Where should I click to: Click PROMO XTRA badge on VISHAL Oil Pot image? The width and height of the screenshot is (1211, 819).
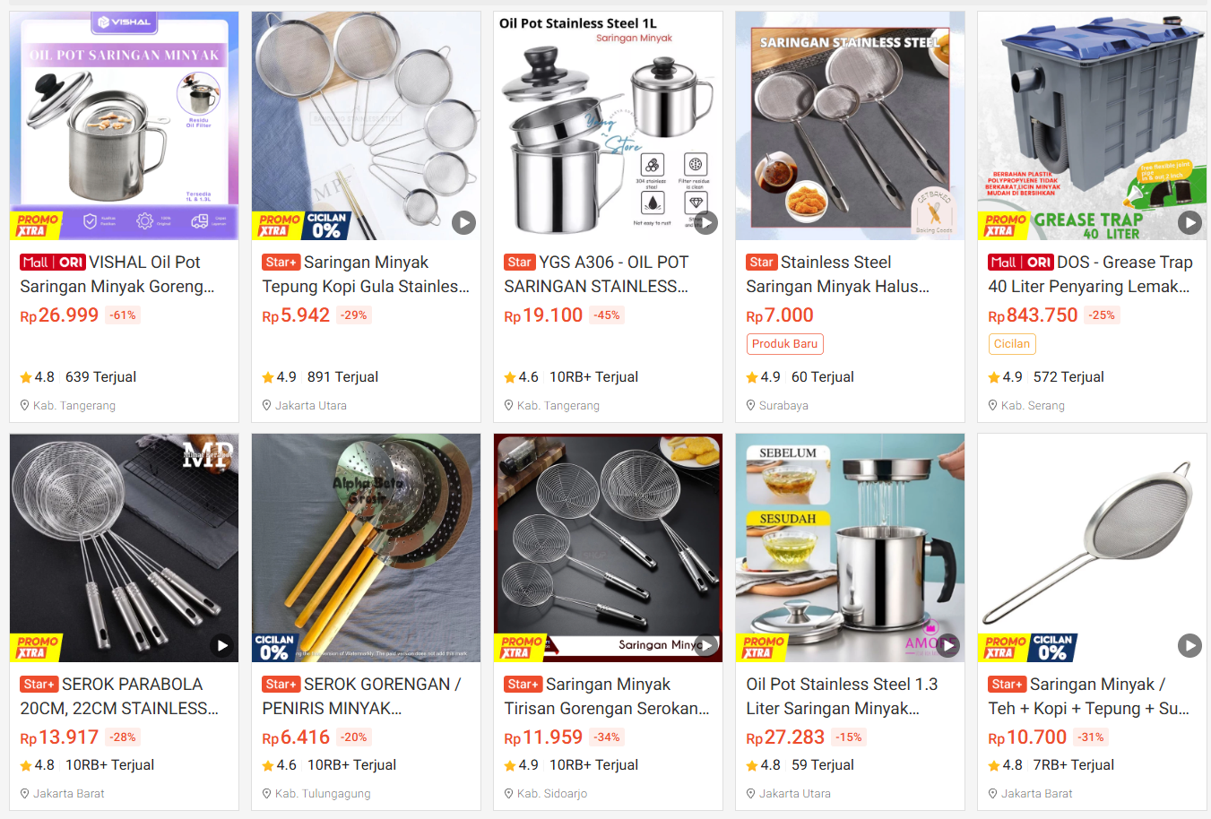click(x=37, y=225)
